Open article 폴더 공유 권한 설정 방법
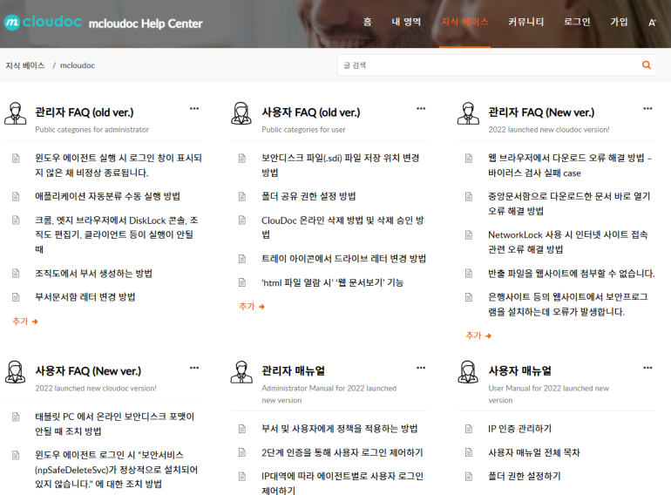The width and height of the screenshot is (671, 495). click(308, 196)
